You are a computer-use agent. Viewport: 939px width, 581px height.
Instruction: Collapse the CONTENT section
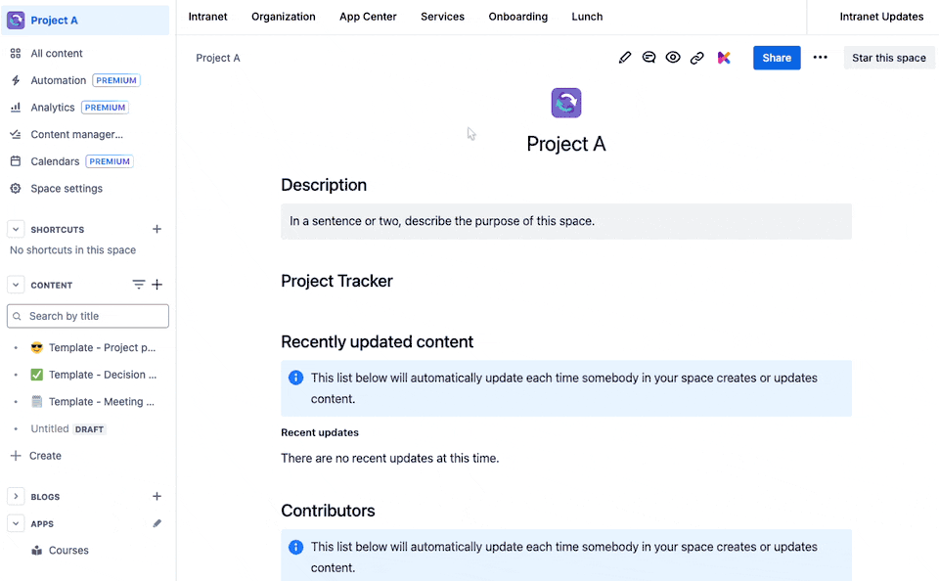(16, 285)
